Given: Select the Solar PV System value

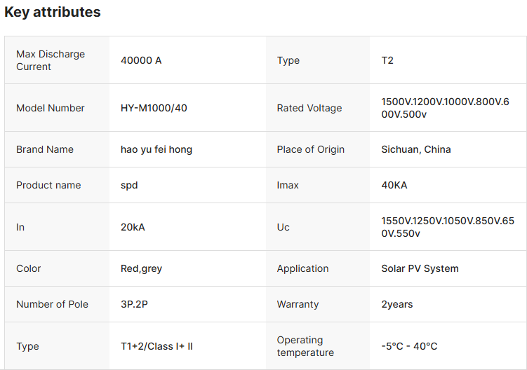Looking at the screenshot, I should coord(420,268).
